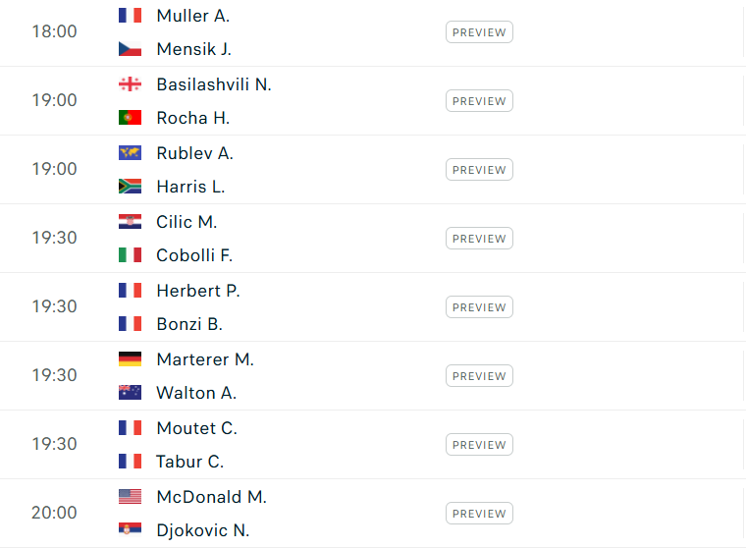Click player name Bonzi B.
Image resolution: width=746 pixels, height=549 pixels.
(189, 324)
